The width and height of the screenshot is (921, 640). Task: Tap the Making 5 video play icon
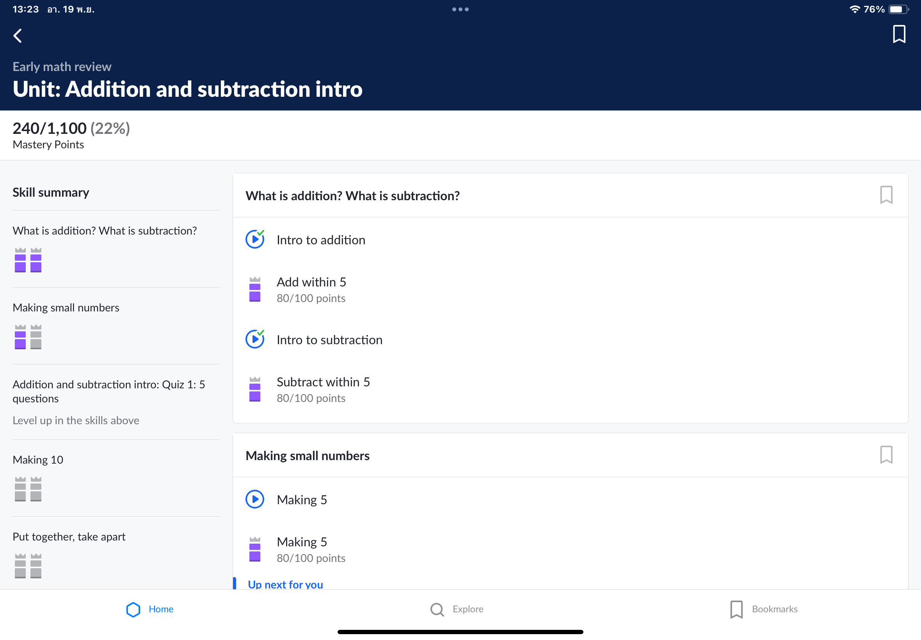[255, 499]
